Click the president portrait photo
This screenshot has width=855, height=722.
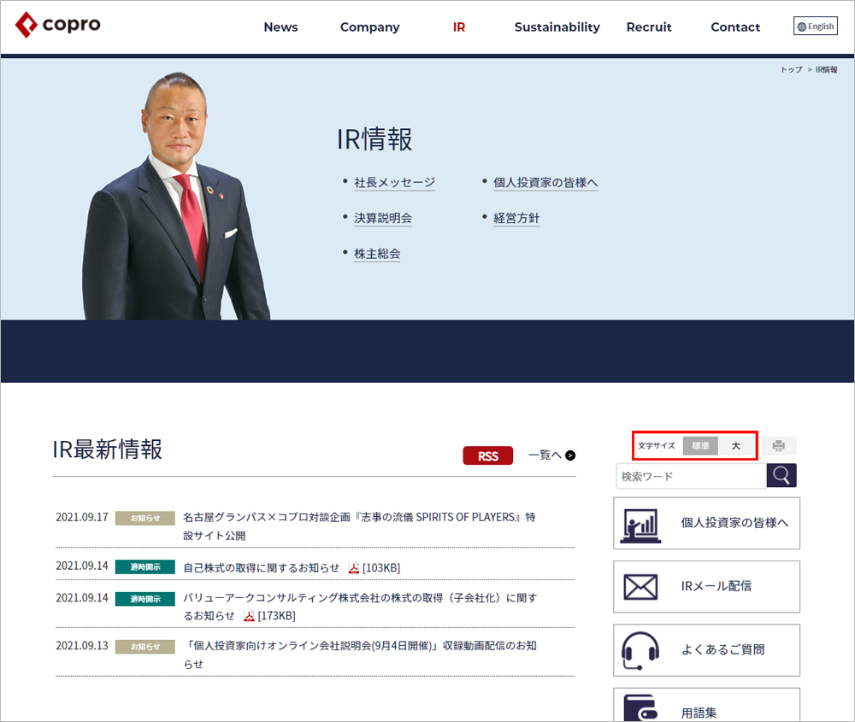click(175, 197)
